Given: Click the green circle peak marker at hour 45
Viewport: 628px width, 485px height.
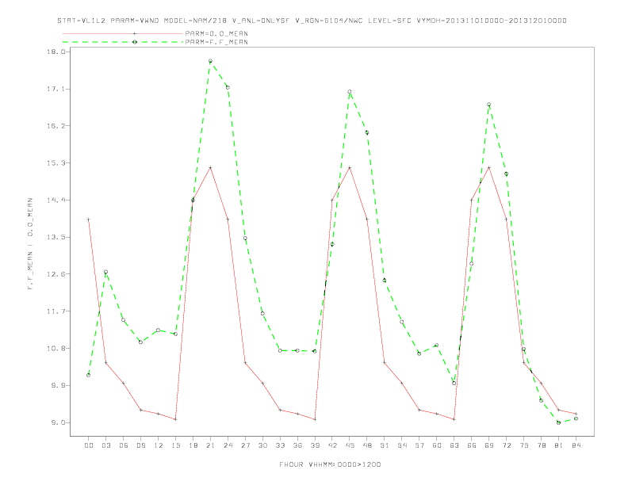Looking at the screenshot, I should coord(350,92).
